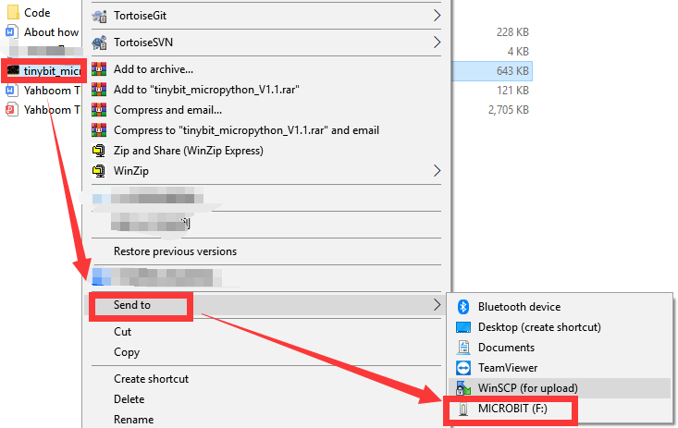Click the 121 KB size value
This screenshot has height=428, width=678.
512,91
